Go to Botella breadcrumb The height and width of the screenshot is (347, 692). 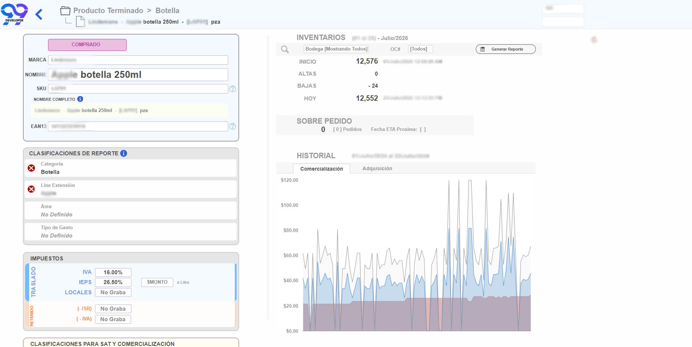coord(167,11)
